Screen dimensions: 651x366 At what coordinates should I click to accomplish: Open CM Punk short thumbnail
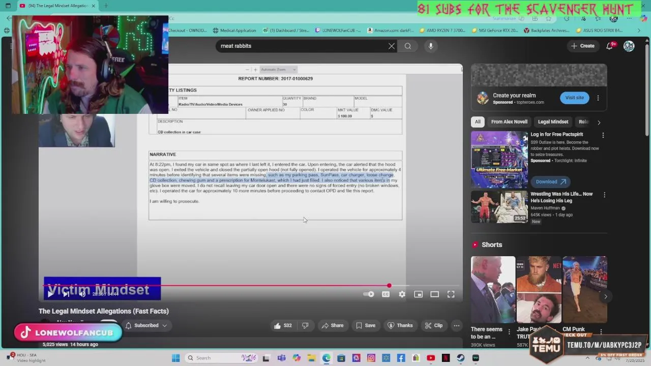click(x=585, y=290)
